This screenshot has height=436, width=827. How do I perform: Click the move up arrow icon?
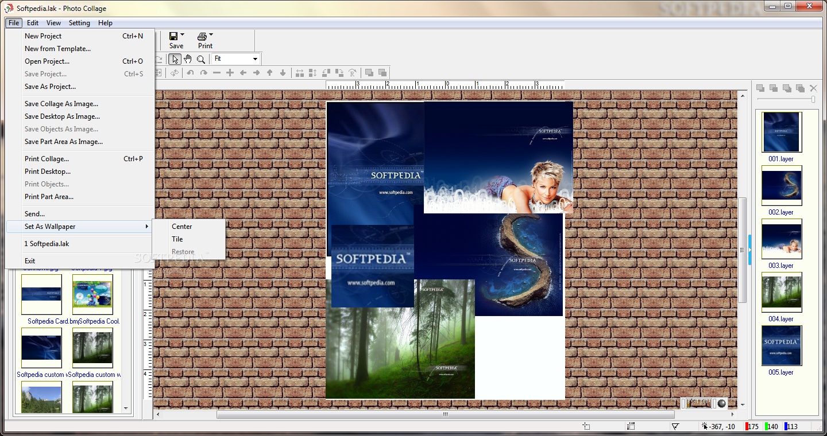tap(269, 73)
